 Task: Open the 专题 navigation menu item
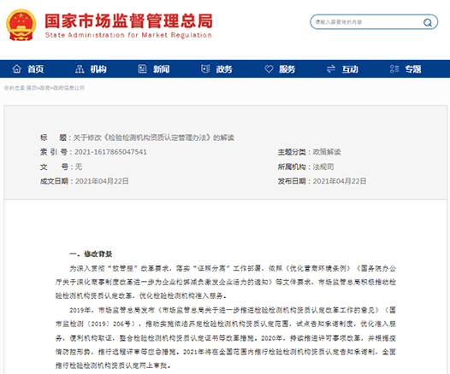(x=413, y=69)
